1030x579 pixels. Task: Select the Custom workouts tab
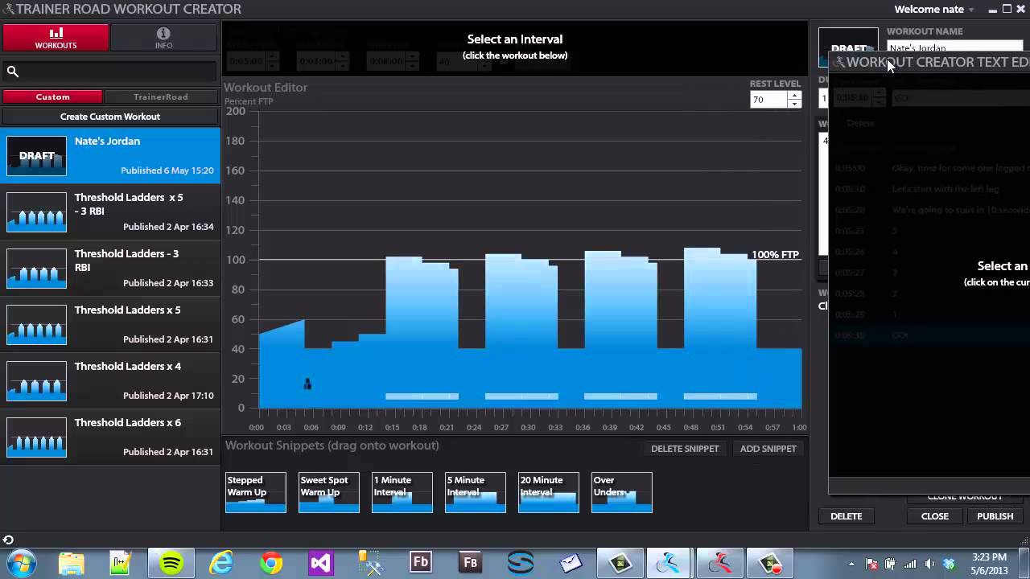[53, 96]
